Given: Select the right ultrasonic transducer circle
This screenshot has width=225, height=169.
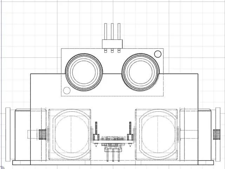Looking at the screenshot, I should pyautogui.click(x=140, y=72).
